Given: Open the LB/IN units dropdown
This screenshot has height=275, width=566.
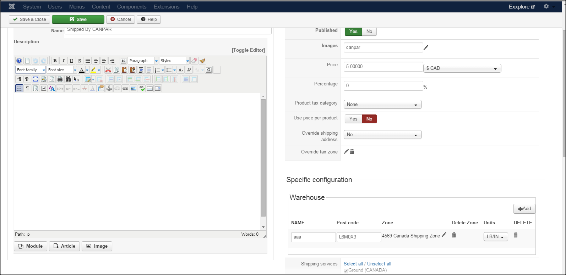Looking at the screenshot, I should (x=496, y=236).
